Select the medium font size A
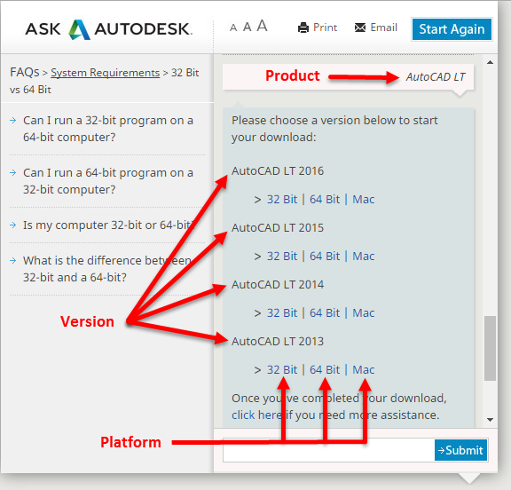This screenshot has width=511, height=490. [x=247, y=27]
